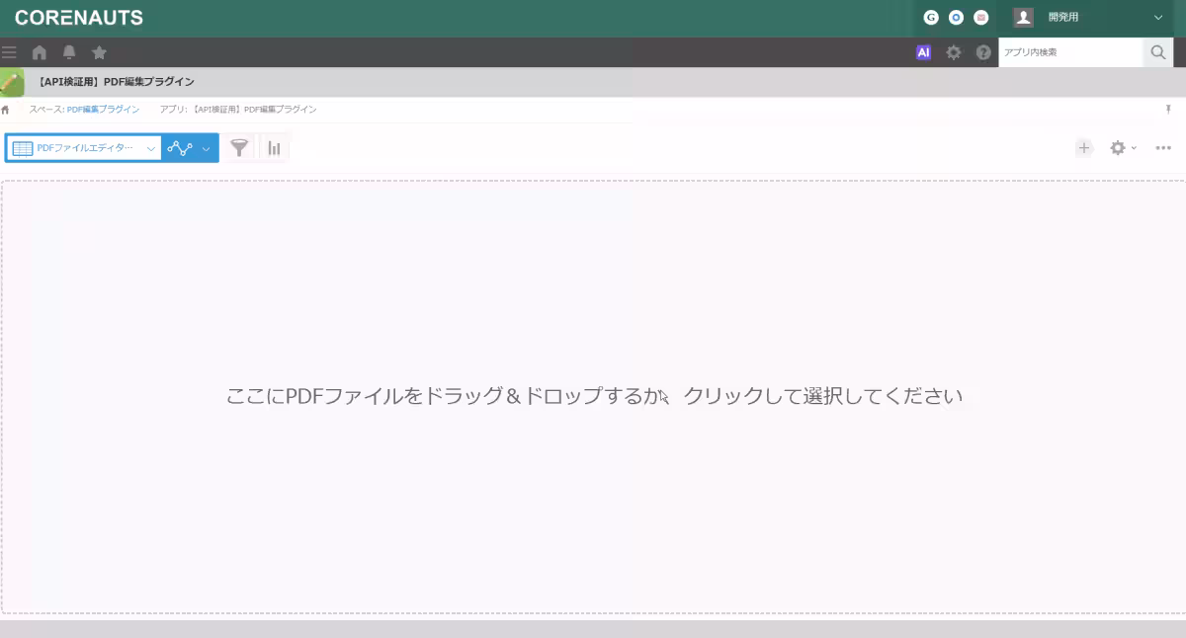Open the app settings gear menu
Screen dimensions: 1186x638
pyautogui.click(x=1123, y=148)
